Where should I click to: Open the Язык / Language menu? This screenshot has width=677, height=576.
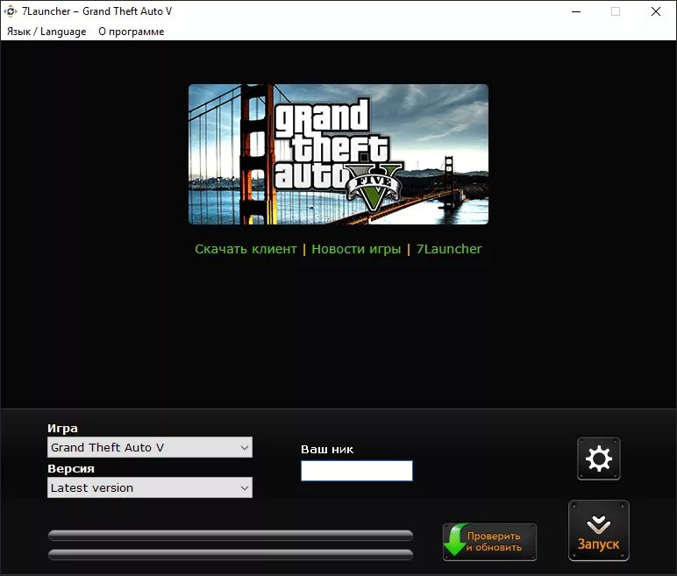click(x=46, y=32)
